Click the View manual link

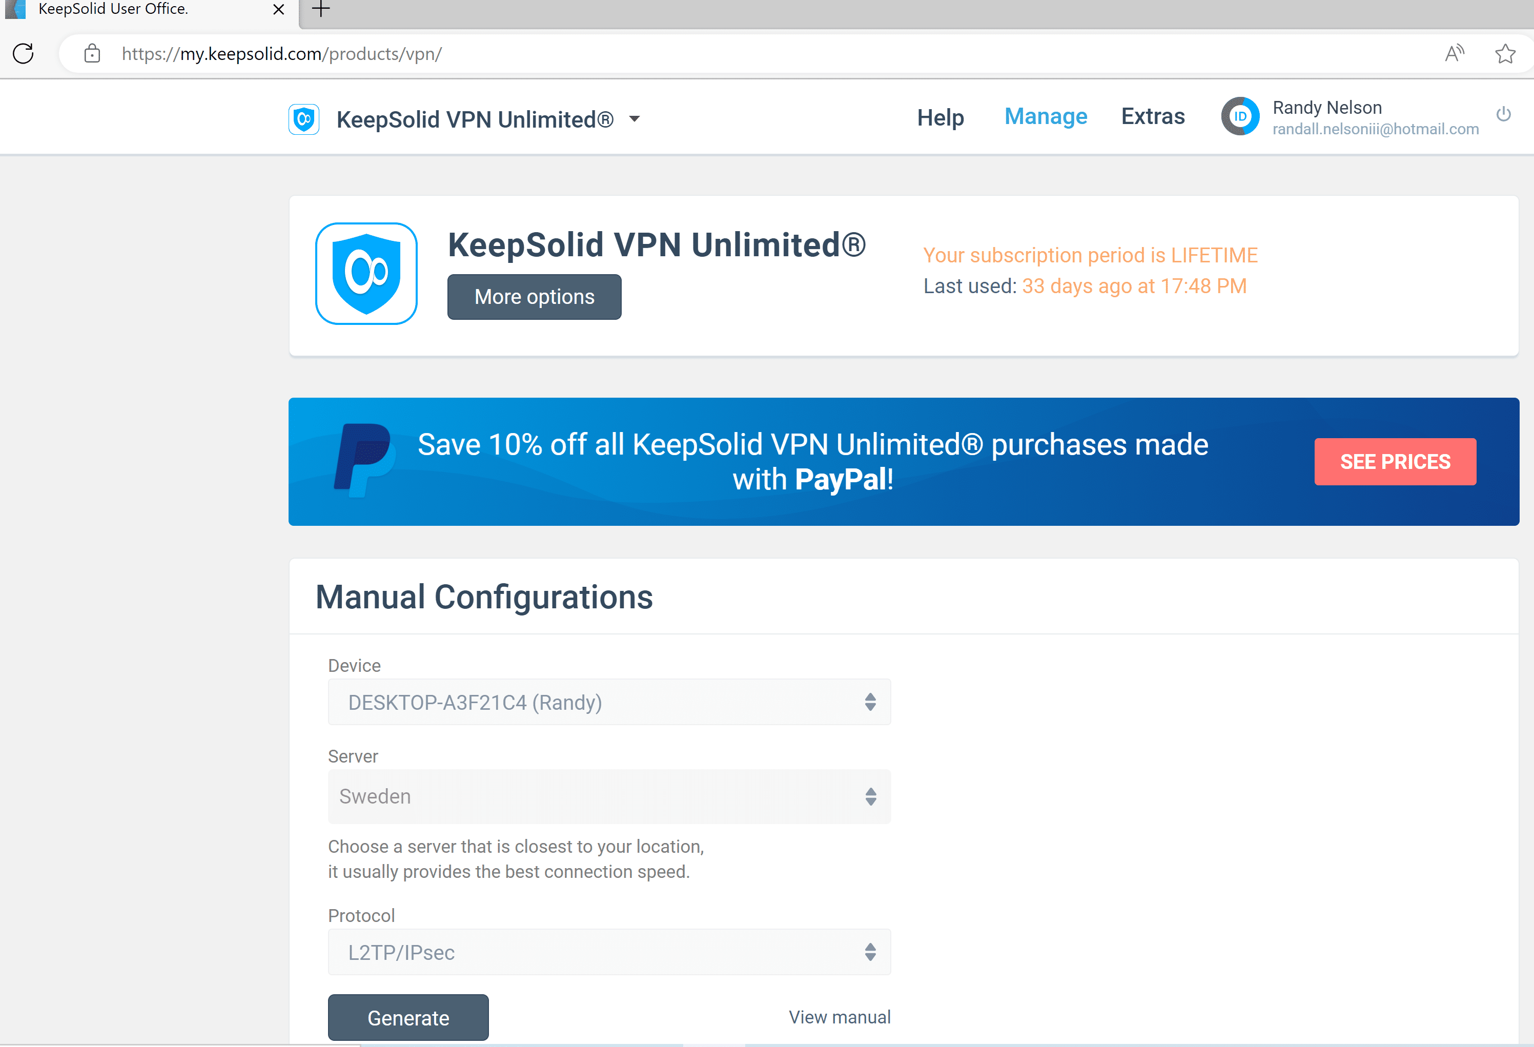click(x=839, y=1017)
